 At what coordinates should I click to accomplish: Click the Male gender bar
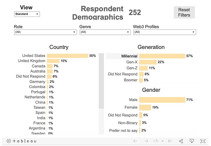[x=162, y=100]
